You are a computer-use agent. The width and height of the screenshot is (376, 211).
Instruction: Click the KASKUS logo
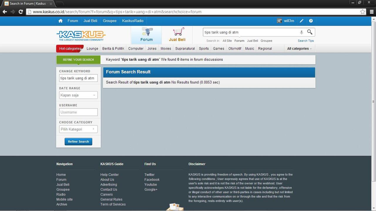click(x=81, y=36)
